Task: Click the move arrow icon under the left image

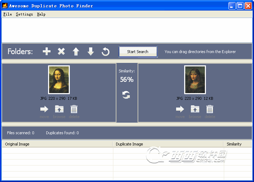Action: (44, 109)
